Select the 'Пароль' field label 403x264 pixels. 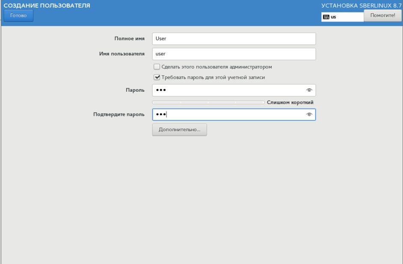(135, 90)
